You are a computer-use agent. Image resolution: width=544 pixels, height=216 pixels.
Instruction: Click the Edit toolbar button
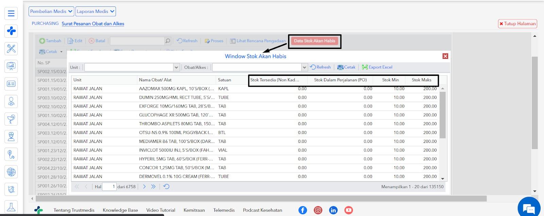[75, 41]
